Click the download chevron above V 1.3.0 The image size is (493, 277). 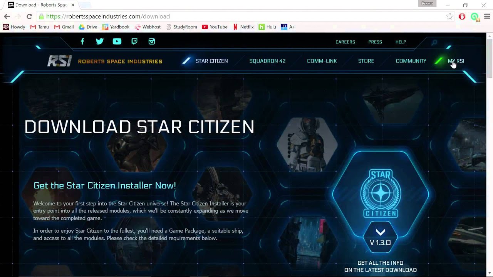(x=381, y=232)
